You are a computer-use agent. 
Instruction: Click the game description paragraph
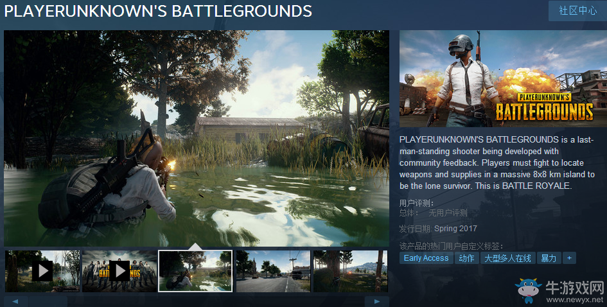tap(497, 162)
